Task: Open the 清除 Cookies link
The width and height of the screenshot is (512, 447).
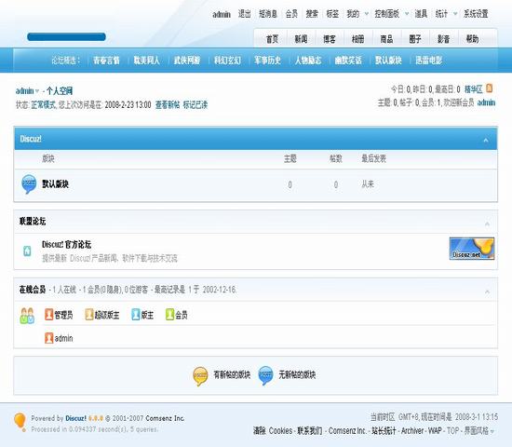Action: coord(273,430)
